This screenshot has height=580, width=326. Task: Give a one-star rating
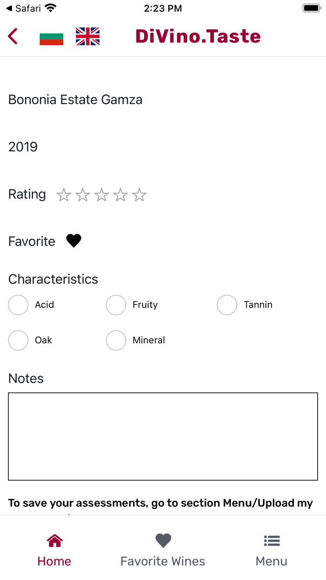coord(64,195)
